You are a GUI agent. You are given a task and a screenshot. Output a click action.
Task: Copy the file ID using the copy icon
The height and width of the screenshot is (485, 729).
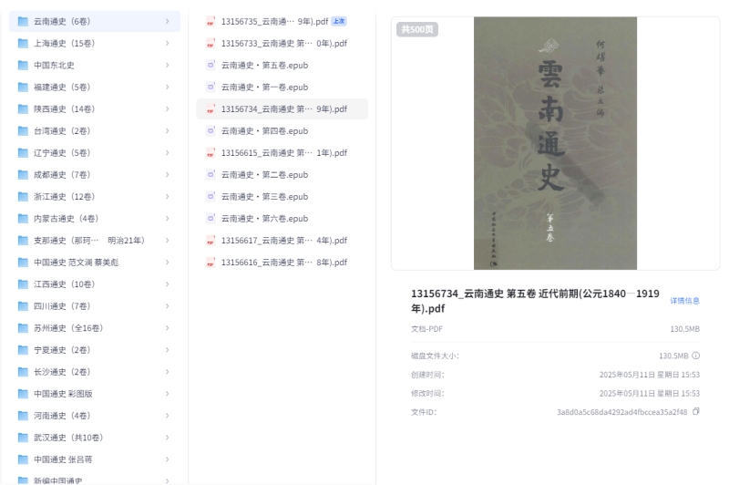point(696,411)
